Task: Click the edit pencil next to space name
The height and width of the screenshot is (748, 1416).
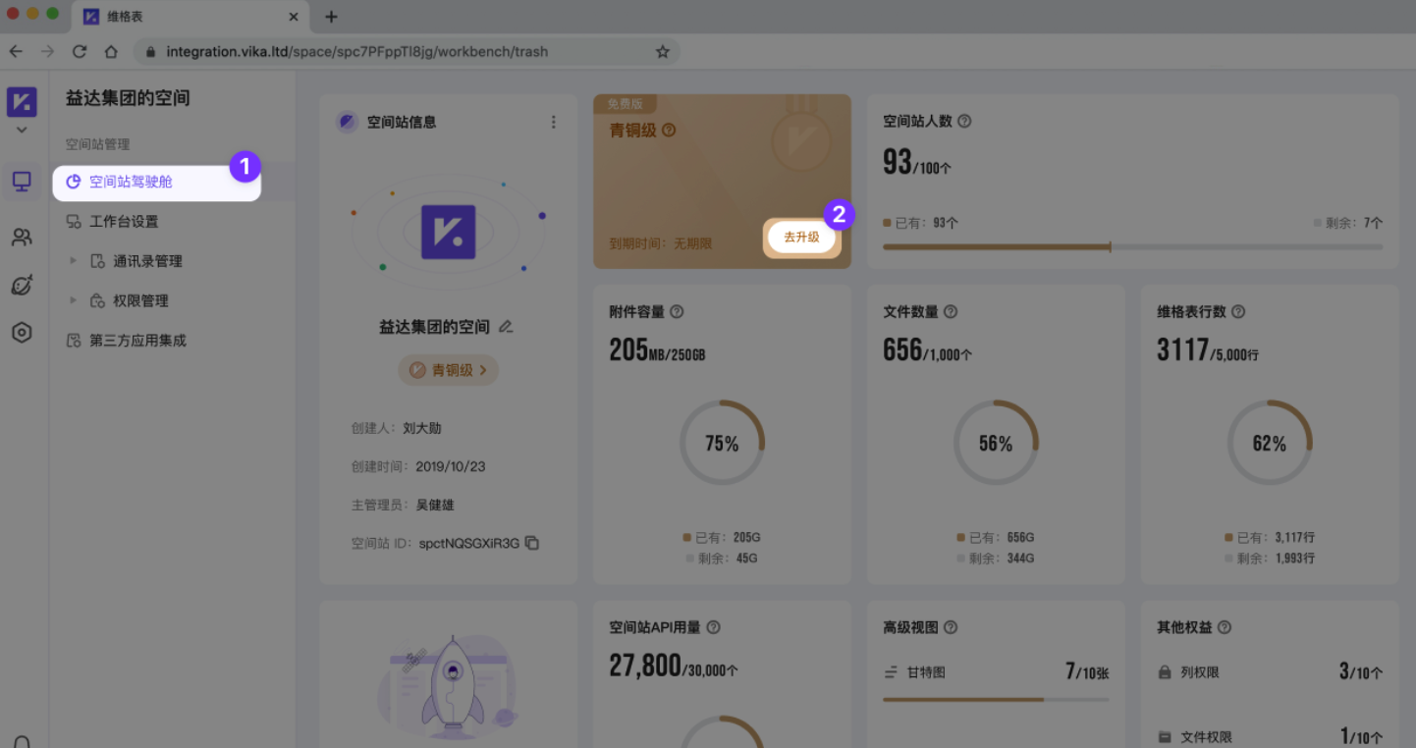Action: (506, 327)
